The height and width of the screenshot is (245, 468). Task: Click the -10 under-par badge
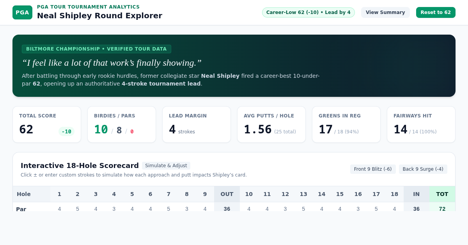pos(66,131)
